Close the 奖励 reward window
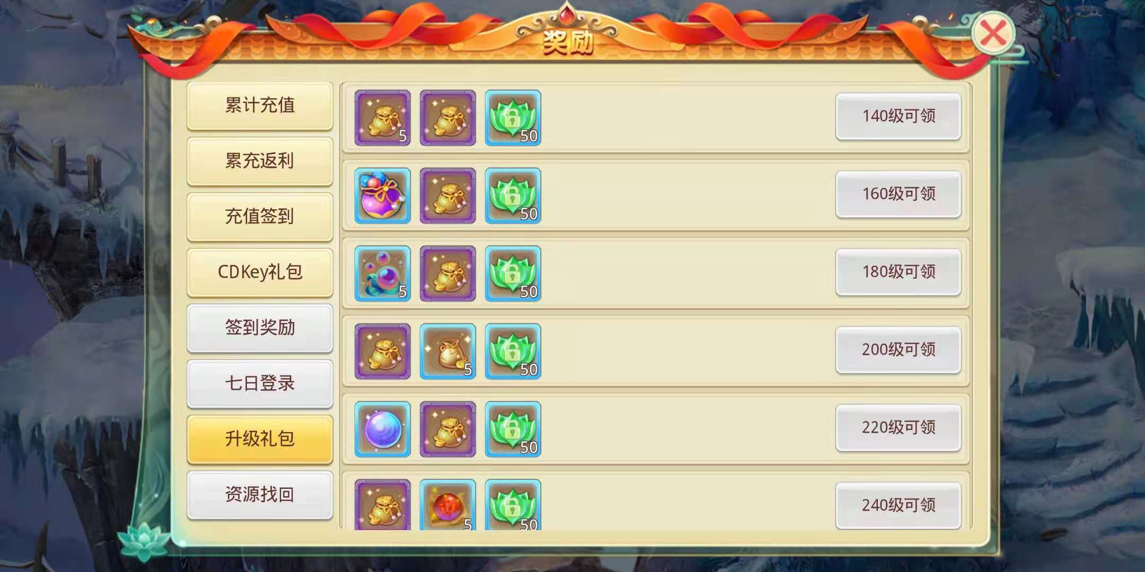1145x572 pixels. click(x=993, y=33)
